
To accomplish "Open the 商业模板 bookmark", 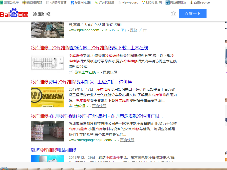I will click(176, 3).
